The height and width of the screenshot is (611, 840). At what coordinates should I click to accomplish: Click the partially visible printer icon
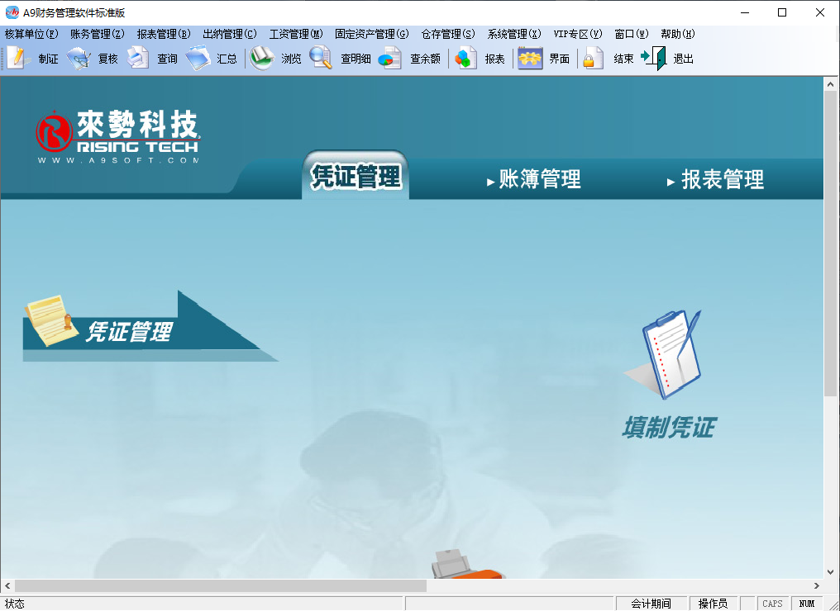(467, 564)
